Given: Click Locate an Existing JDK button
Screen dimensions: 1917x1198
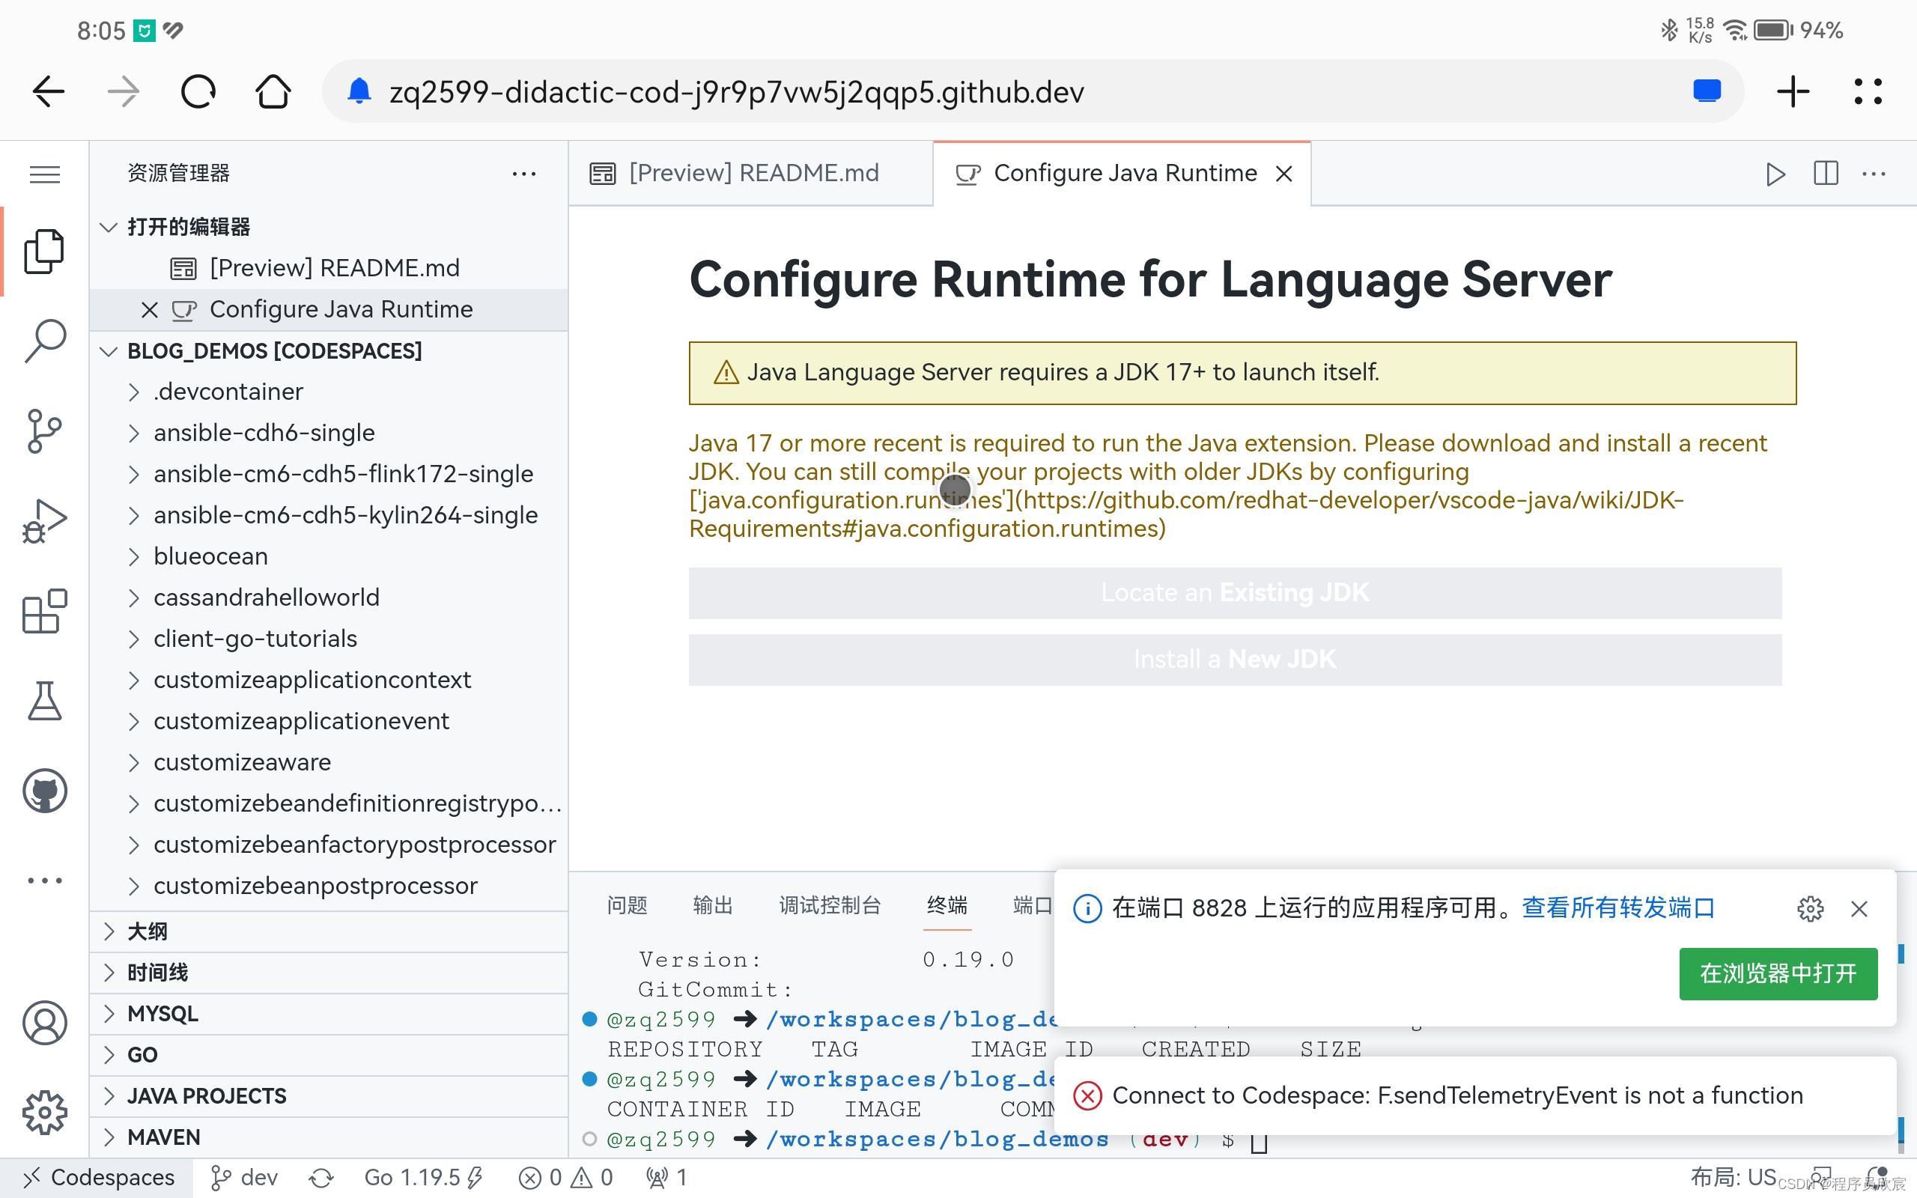Looking at the screenshot, I should (1235, 593).
